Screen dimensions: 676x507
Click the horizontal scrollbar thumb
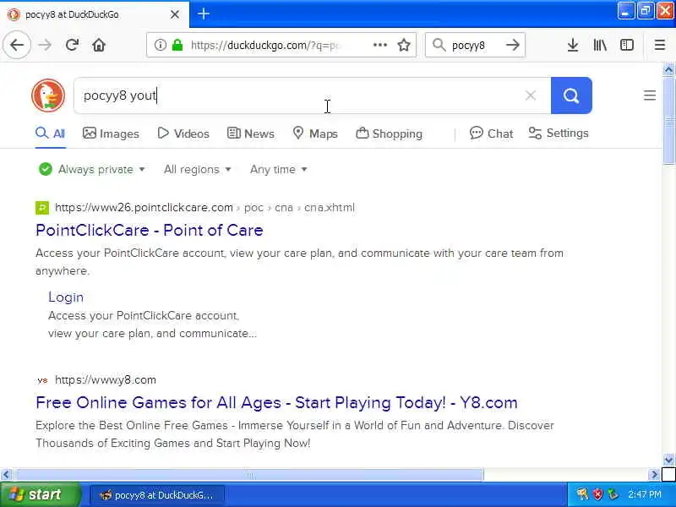click(249, 475)
